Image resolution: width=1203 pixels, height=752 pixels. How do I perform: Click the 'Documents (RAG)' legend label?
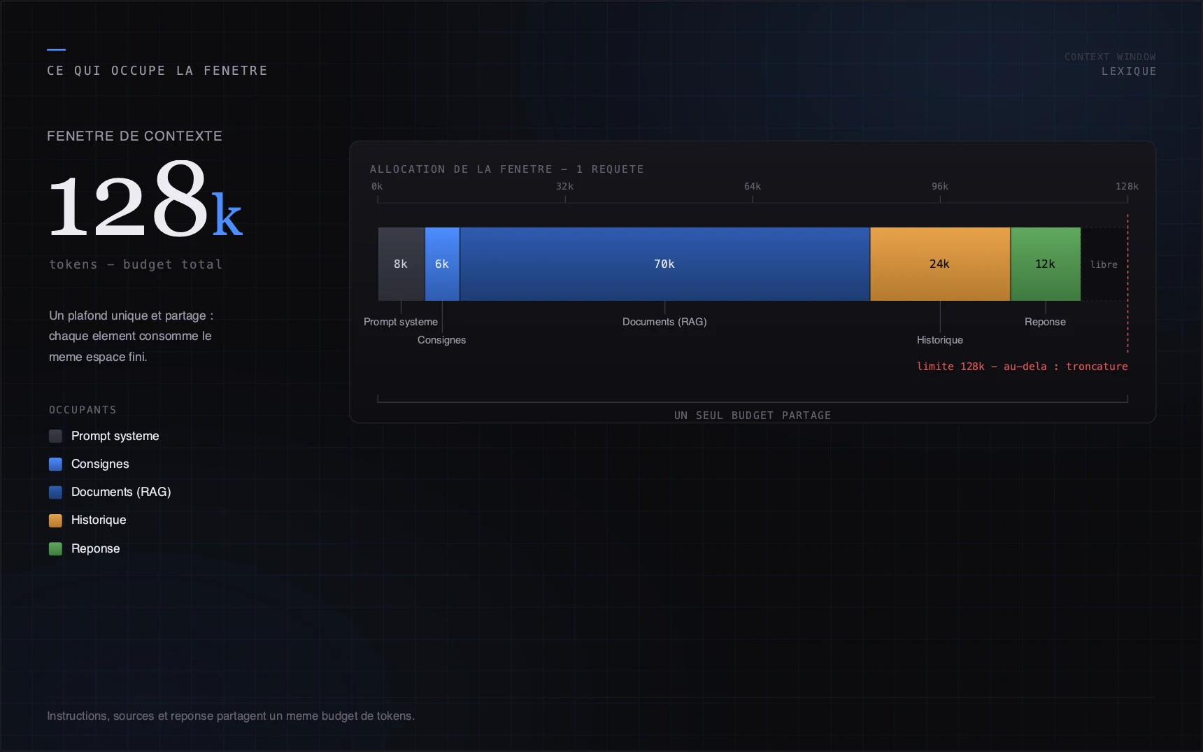click(121, 492)
